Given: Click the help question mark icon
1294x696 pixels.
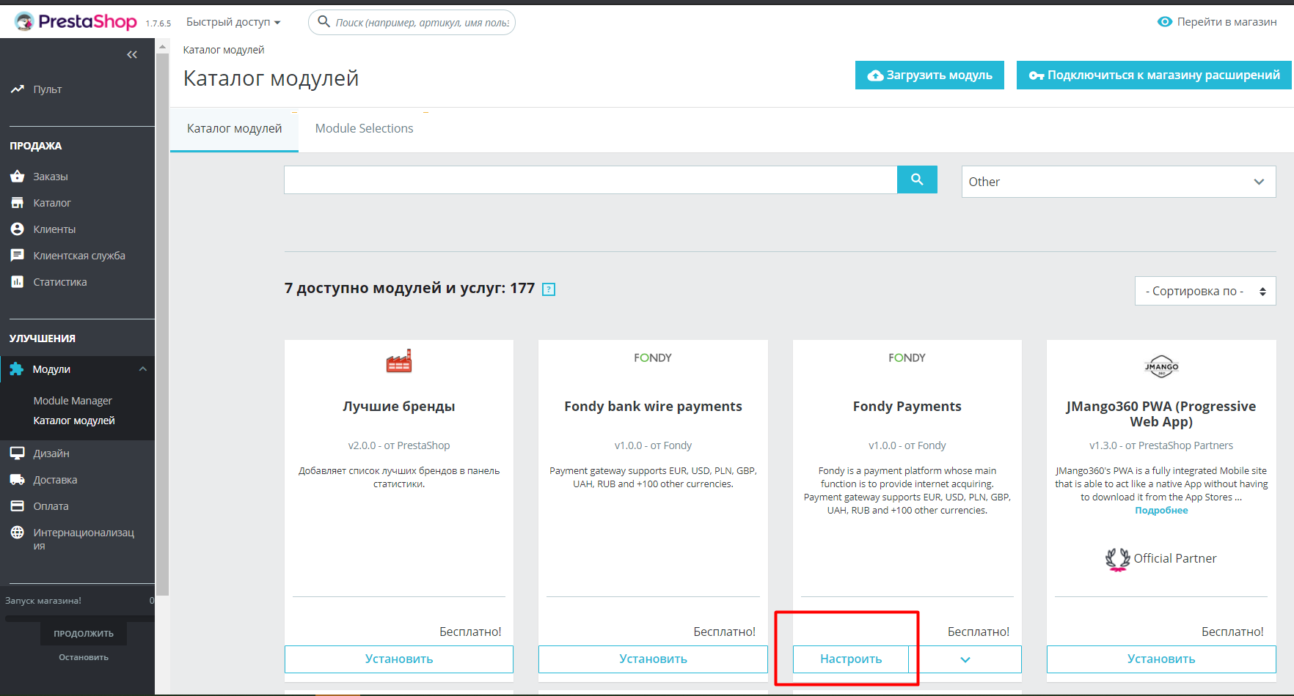Looking at the screenshot, I should coord(549,289).
